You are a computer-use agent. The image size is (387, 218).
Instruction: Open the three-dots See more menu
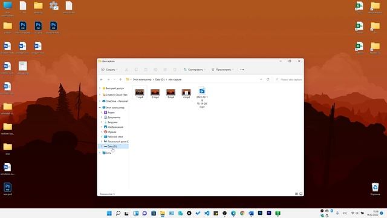coord(242,70)
